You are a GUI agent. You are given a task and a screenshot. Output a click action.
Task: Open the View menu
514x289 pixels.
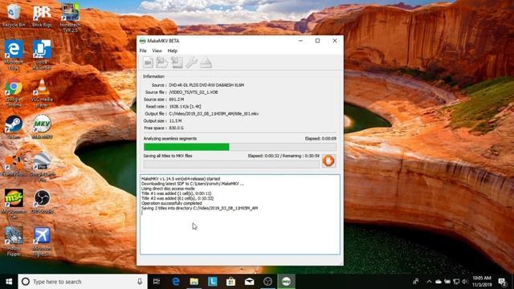(x=157, y=51)
